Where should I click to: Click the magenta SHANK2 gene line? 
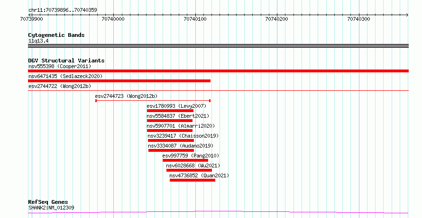218,212
